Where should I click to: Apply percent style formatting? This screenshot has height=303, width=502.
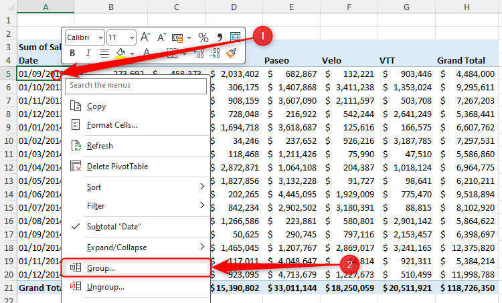pos(203,37)
